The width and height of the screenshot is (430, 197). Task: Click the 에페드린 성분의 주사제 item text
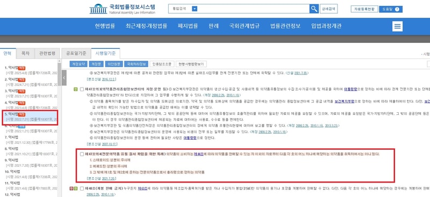pos(108,166)
